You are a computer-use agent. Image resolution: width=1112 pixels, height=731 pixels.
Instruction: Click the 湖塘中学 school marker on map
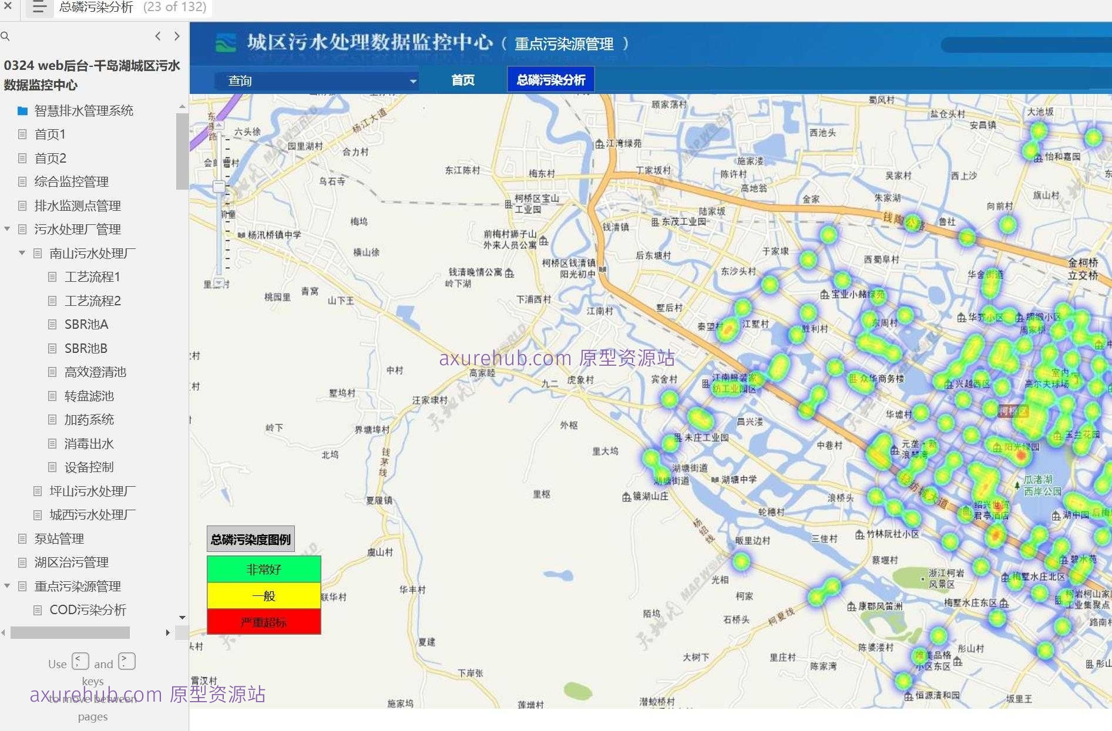pos(715,480)
